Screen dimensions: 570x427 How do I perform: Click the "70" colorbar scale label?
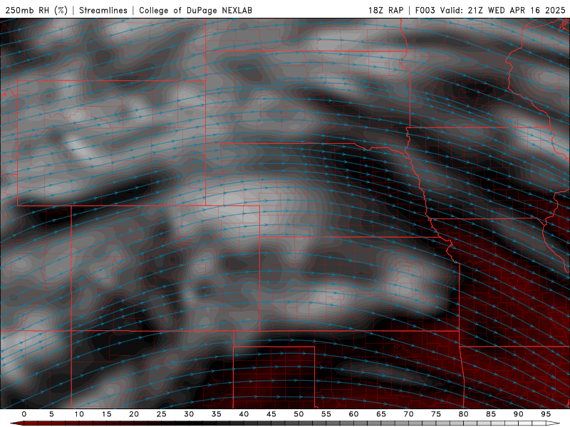[408, 414]
